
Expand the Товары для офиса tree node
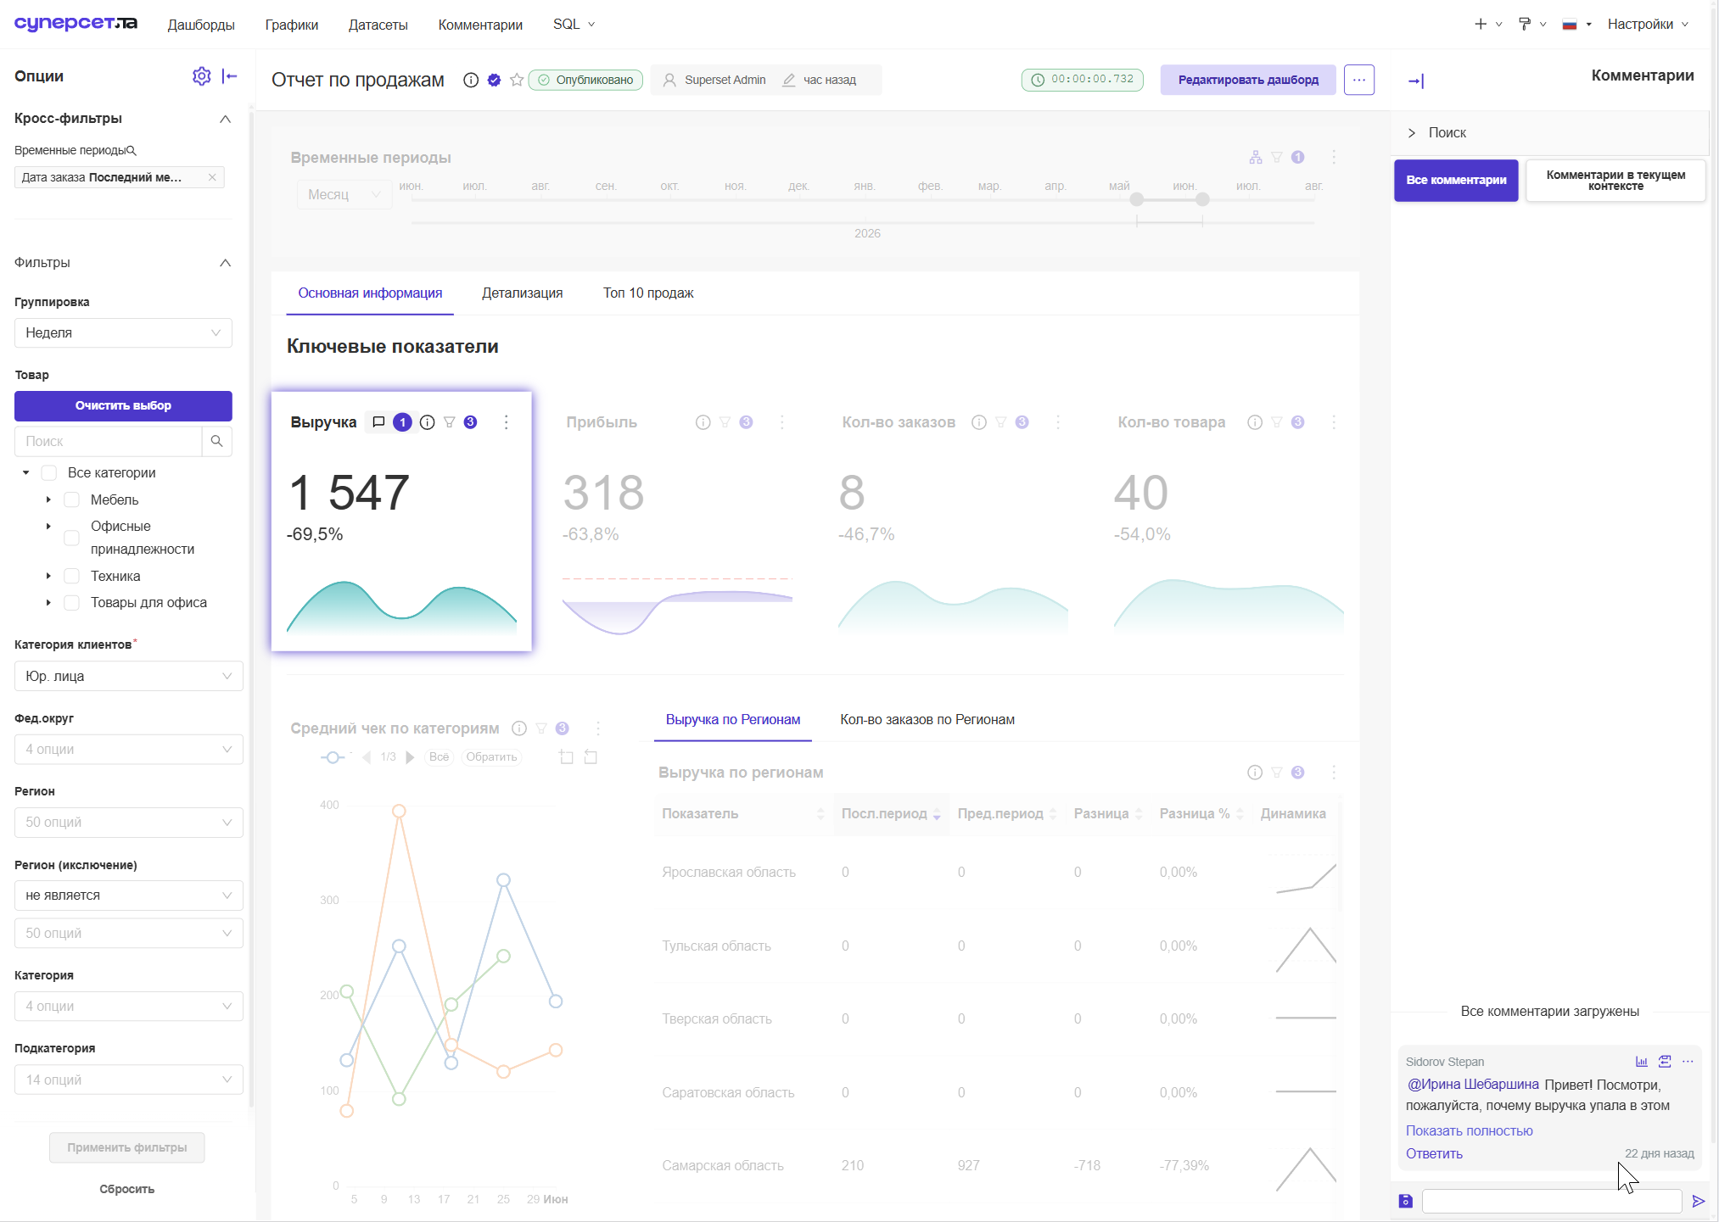click(x=48, y=602)
